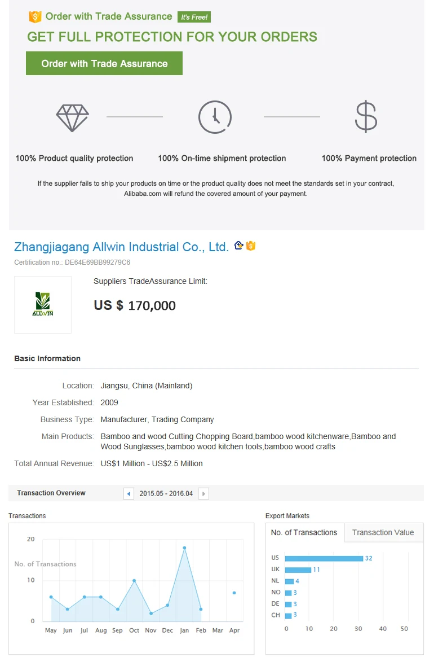This screenshot has height=670, width=434.
Task: Click the gold supplier badge beside company name
Action: coord(239,246)
